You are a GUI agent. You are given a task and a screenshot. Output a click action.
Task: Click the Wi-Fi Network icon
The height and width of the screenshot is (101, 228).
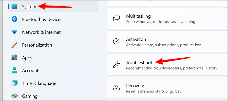coord(14,32)
